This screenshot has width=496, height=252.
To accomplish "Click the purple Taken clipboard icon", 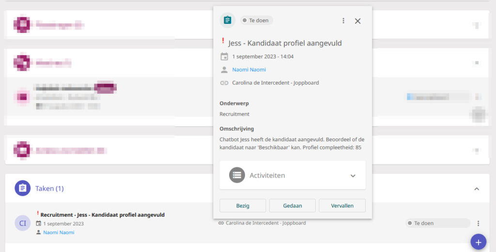I will point(22,188).
